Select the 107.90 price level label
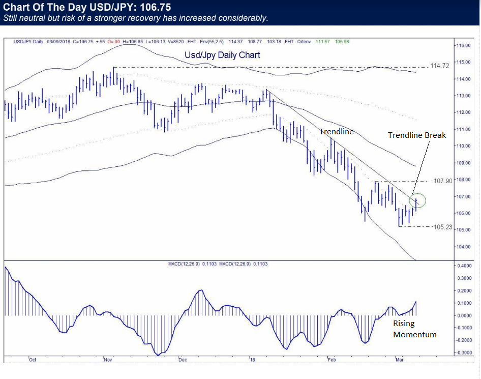This screenshot has height=379, width=481. (442, 181)
